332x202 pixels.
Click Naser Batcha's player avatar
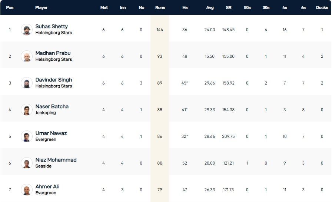click(x=27, y=110)
